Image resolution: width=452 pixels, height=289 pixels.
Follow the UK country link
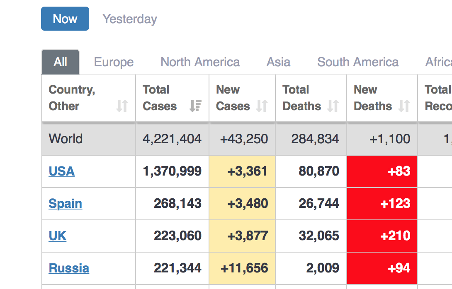[58, 236]
